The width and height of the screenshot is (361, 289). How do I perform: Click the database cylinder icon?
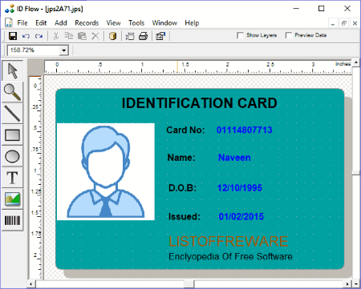click(112, 36)
